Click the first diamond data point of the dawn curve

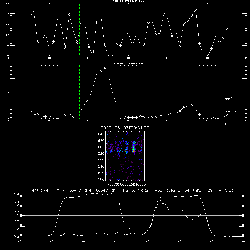(30, 17)
